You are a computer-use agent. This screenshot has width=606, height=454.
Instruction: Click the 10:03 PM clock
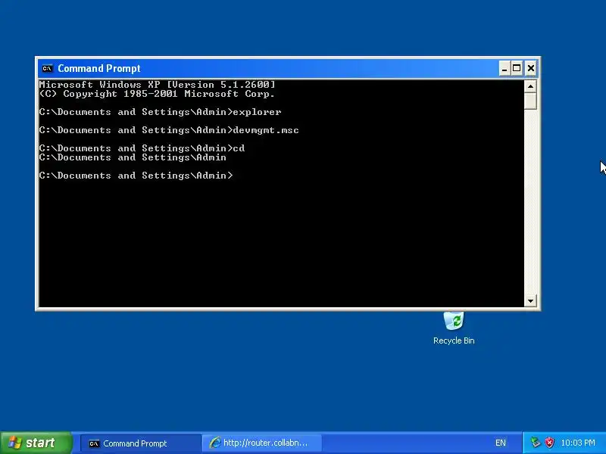[x=578, y=443]
